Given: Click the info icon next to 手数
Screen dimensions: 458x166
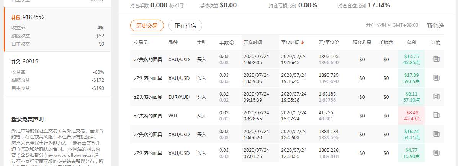Looking at the screenshot, I should pos(232,42).
